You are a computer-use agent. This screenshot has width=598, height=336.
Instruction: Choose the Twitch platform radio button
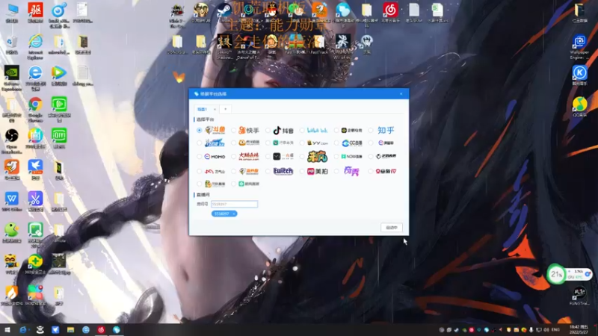268,172
